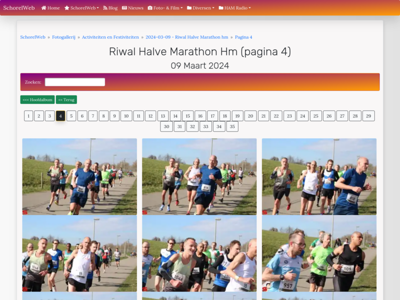Jump to the last page 35
The width and height of the screenshot is (400, 300).
click(x=232, y=126)
